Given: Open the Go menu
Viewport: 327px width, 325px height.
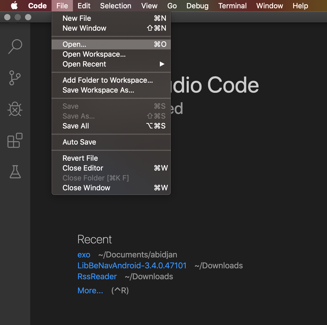Looking at the screenshot, I should point(172,6).
